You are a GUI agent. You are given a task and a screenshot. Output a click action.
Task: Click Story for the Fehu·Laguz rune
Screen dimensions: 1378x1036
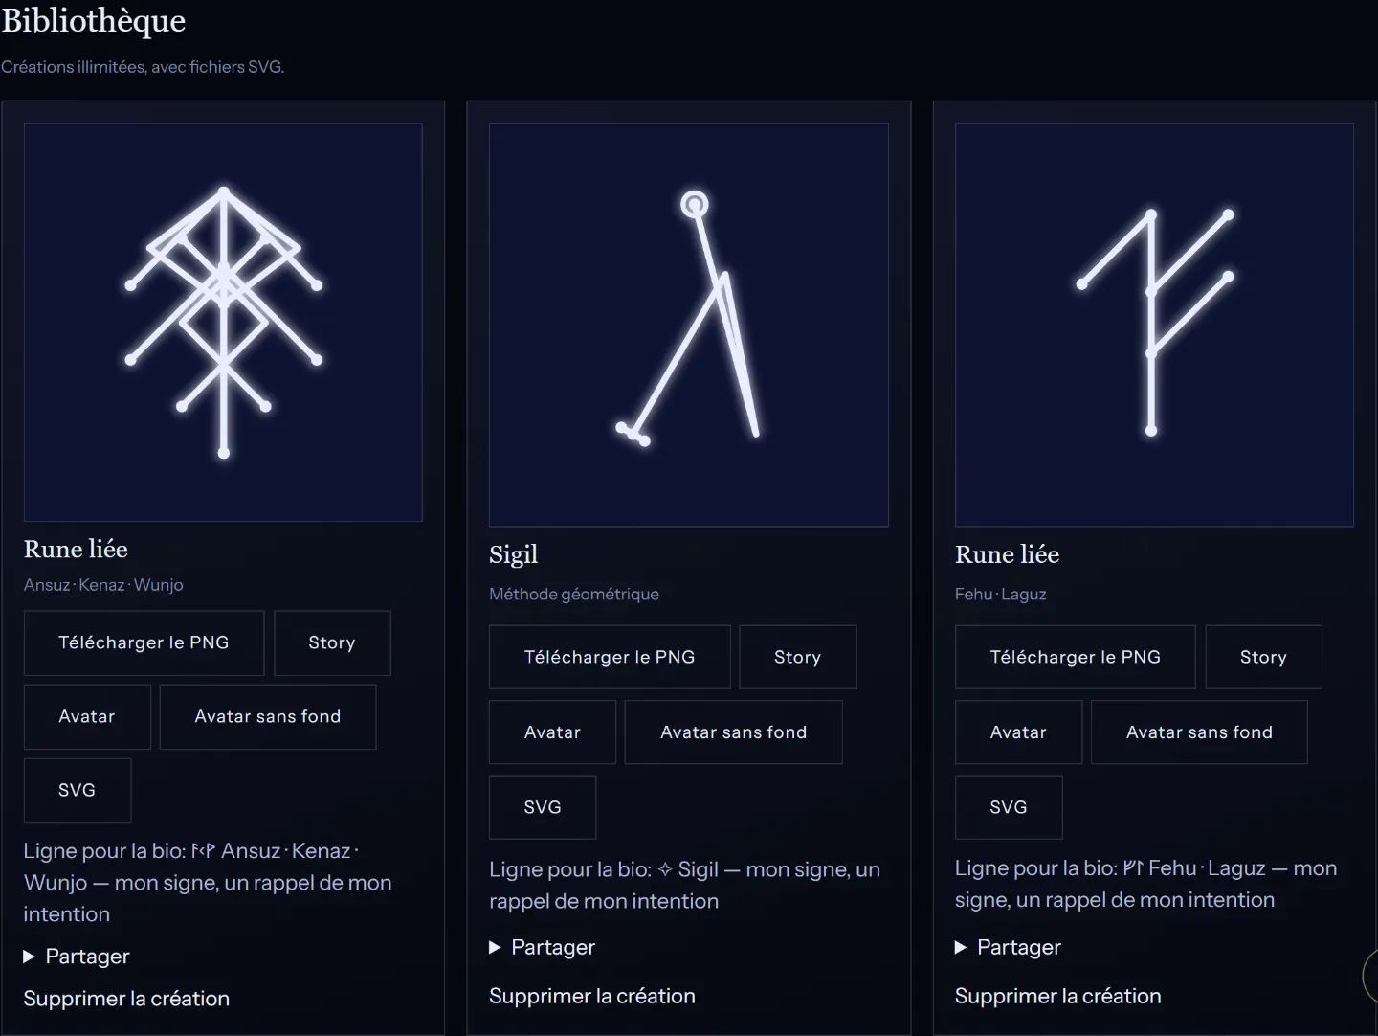[1263, 657]
